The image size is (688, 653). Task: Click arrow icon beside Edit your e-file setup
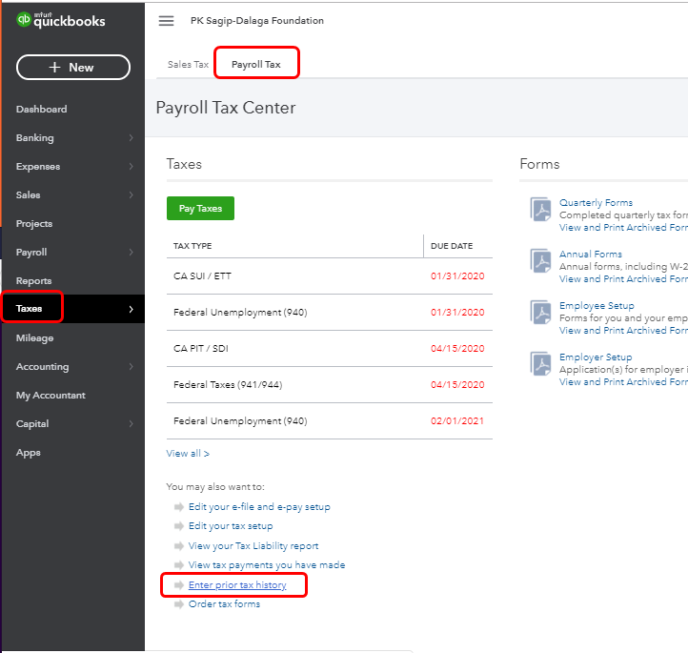click(x=178, y=507)
